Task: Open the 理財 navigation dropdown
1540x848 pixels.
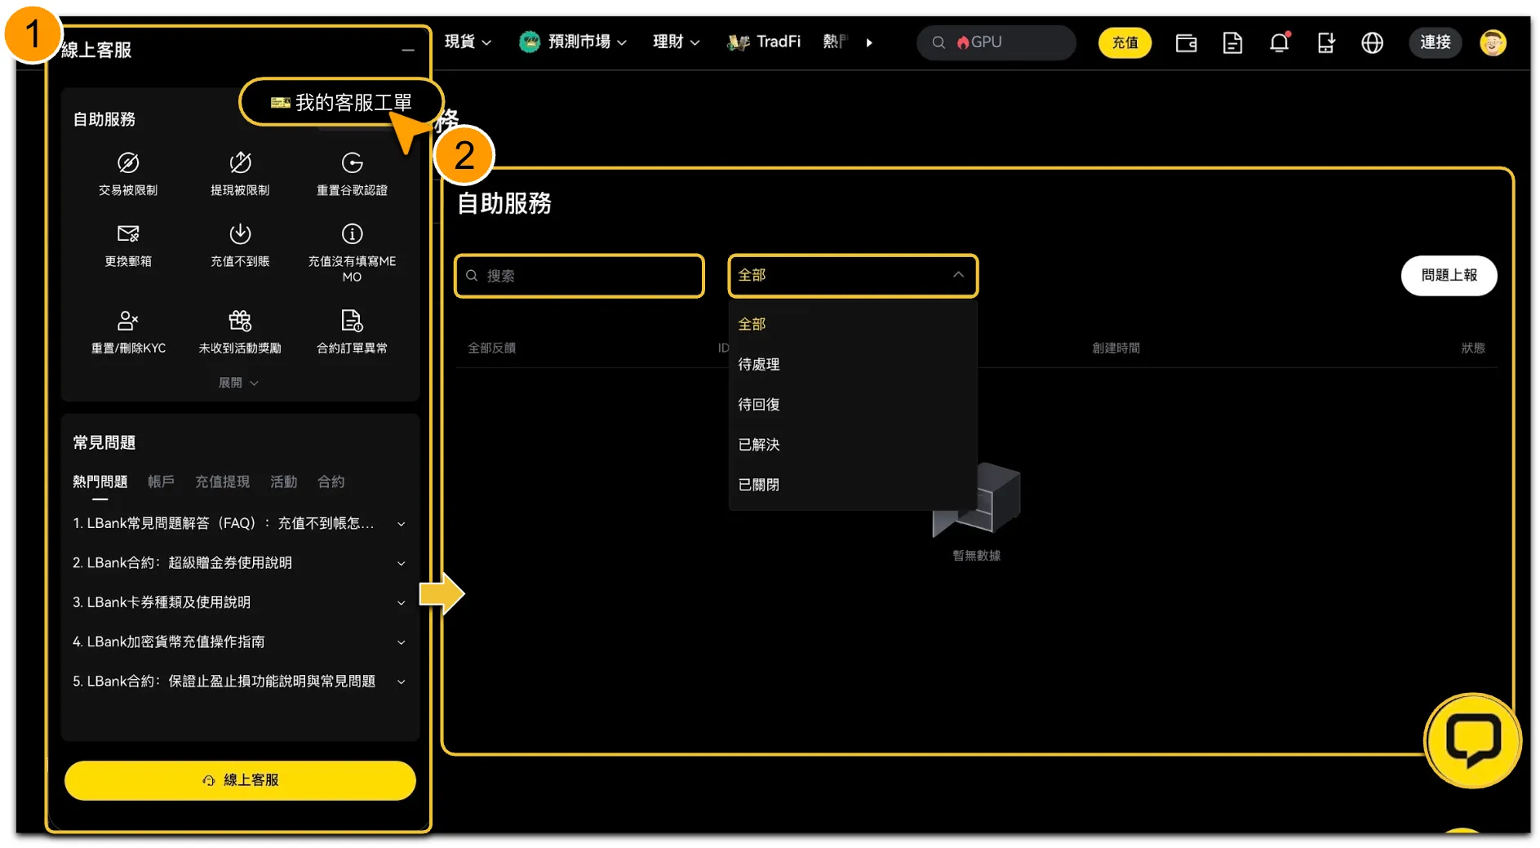Action: 676,42
